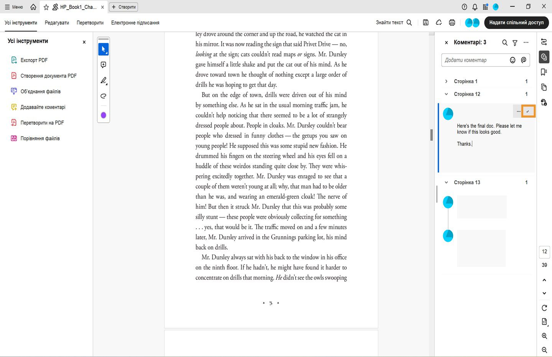The image size is (552, 357).
Task: Open the apps grid launcher
Action: (x=485, y=7)
